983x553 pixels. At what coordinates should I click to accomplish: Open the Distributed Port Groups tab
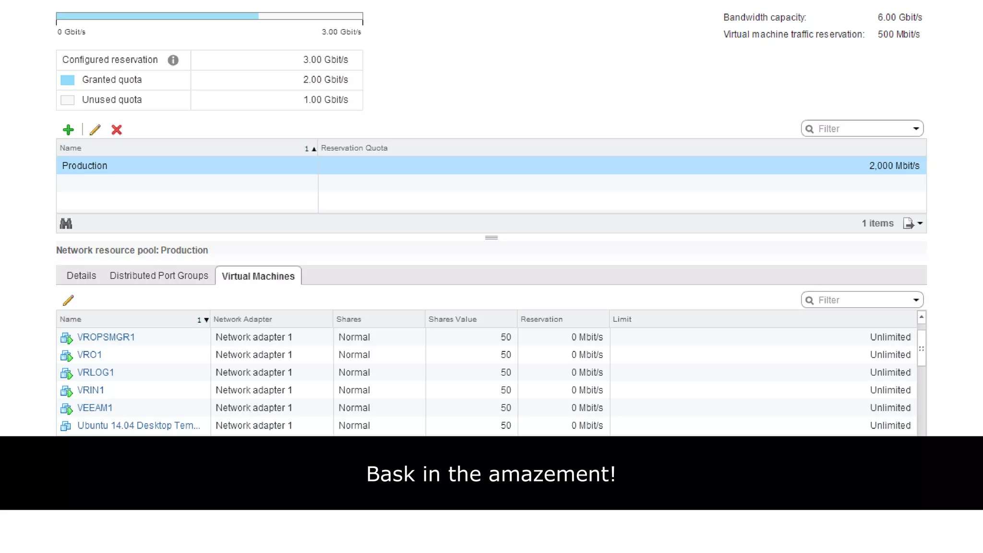coord(159,276)
